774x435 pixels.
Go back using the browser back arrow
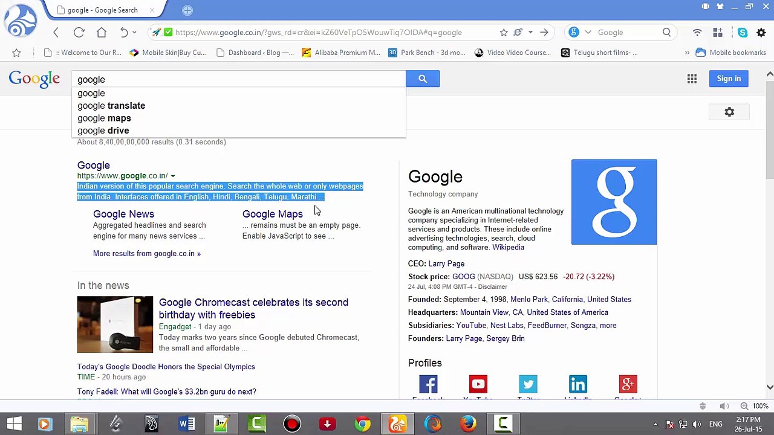[x=56, y=33]
